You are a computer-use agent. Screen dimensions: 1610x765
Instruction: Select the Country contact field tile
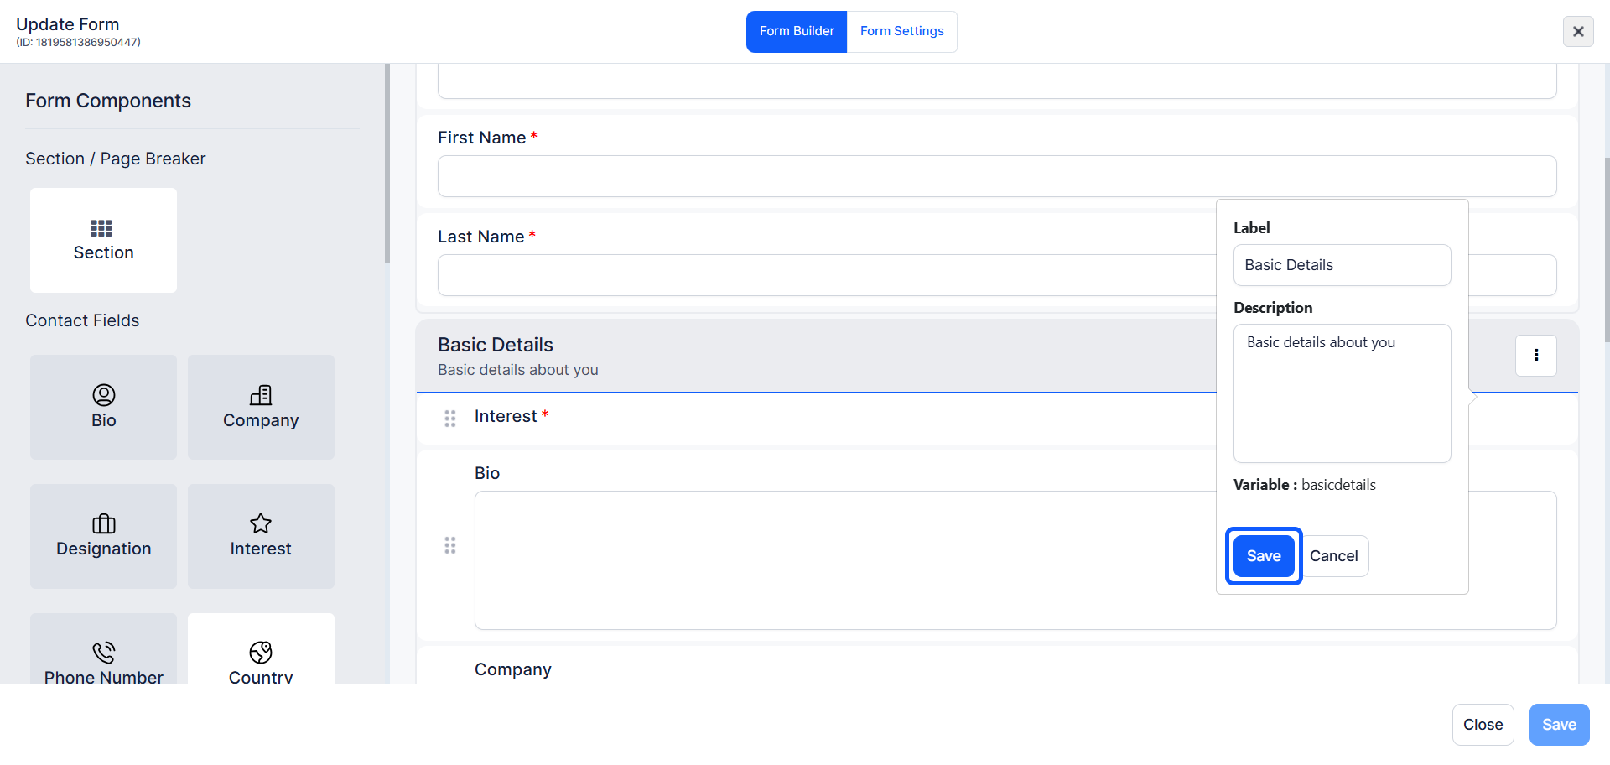[x=261, y=648]
